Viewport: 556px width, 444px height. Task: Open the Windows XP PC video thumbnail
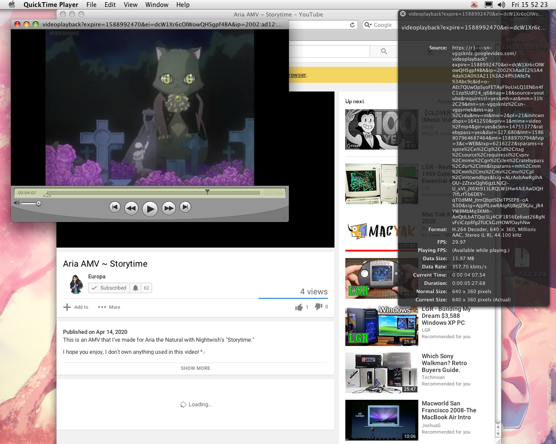[x=382, y=326]
